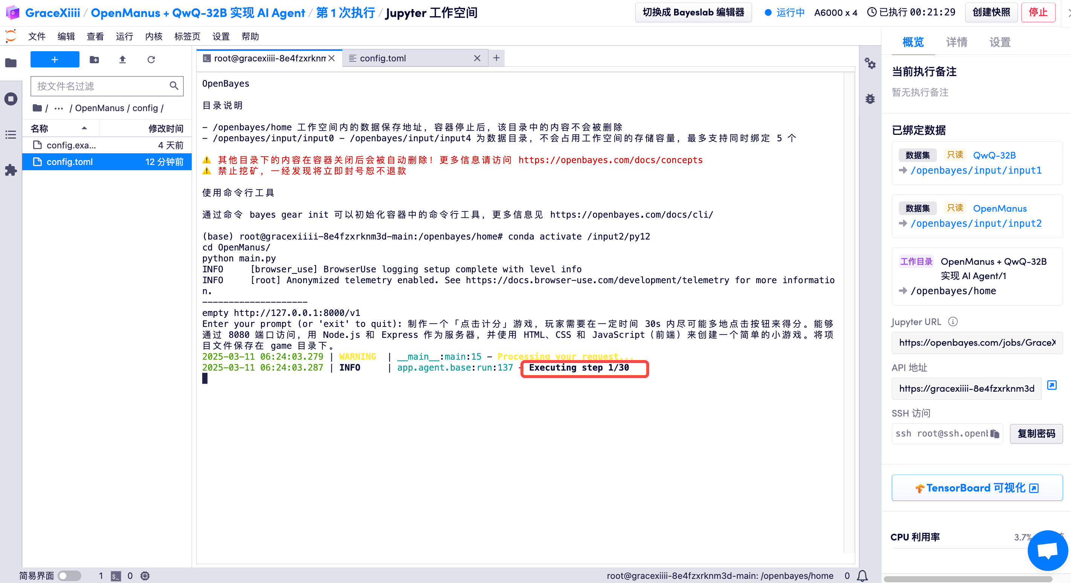Click the notification bell in status bar
Viewport: 1071px width, 583px height.
862,575
